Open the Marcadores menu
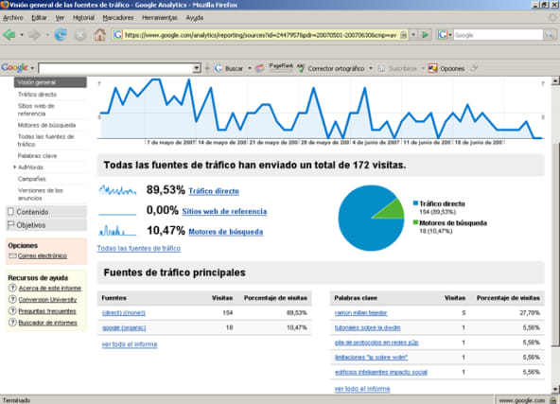560x404 pixels. (x=118, y=18)
